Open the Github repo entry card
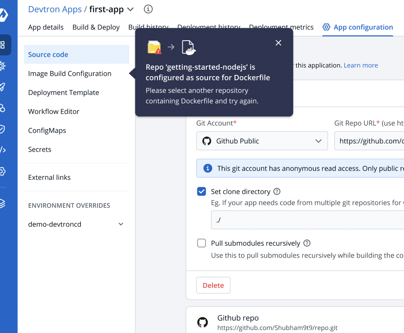The width and height of the screenshot is (404, 333). coord(295,320)
